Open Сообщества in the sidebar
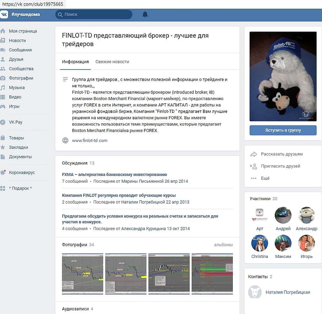 [x=21, y=69]
